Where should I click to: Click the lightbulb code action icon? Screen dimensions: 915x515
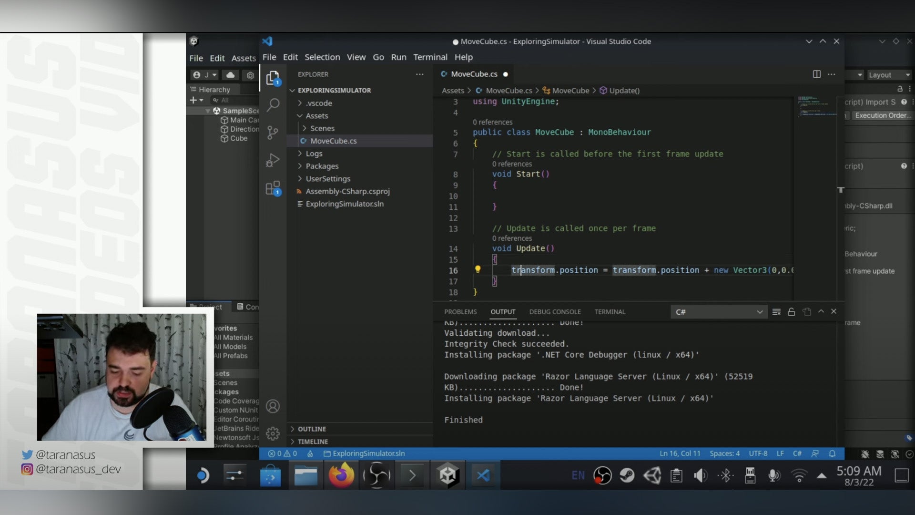click(478, 269)
